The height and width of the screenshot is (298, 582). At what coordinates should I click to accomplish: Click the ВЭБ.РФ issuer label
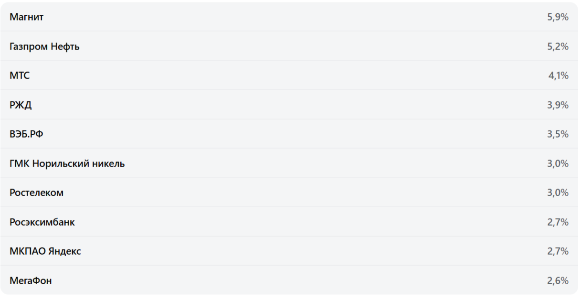(x=26, y=134)
